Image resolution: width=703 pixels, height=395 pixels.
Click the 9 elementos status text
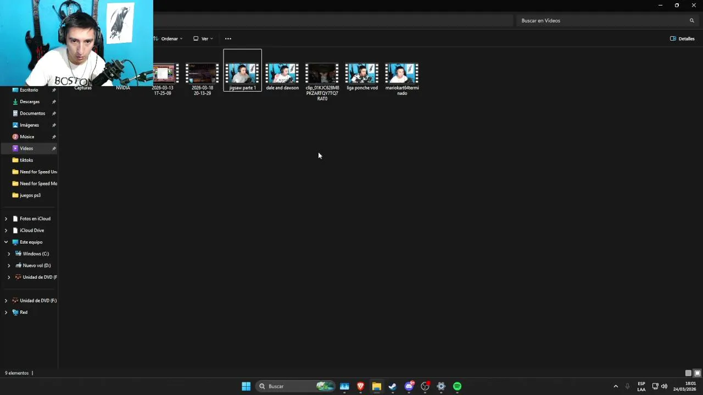(16, 373)
